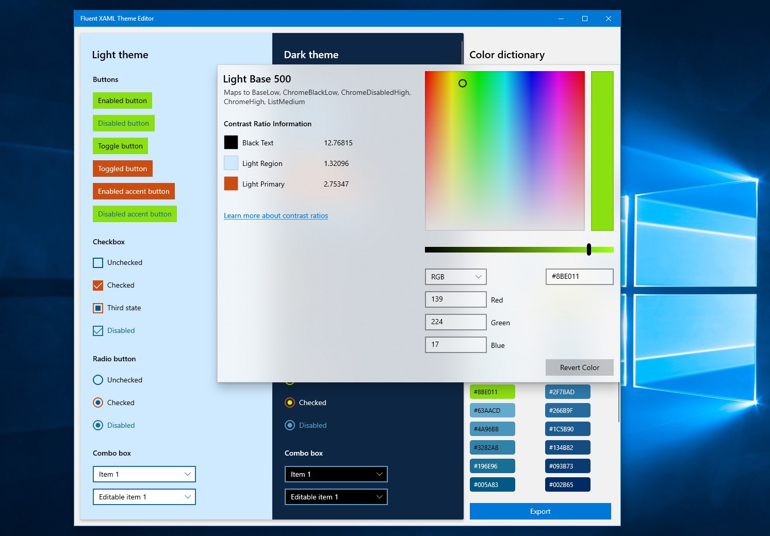
Task: Select the Checked radio button in Dark theme
Action: 289,403
